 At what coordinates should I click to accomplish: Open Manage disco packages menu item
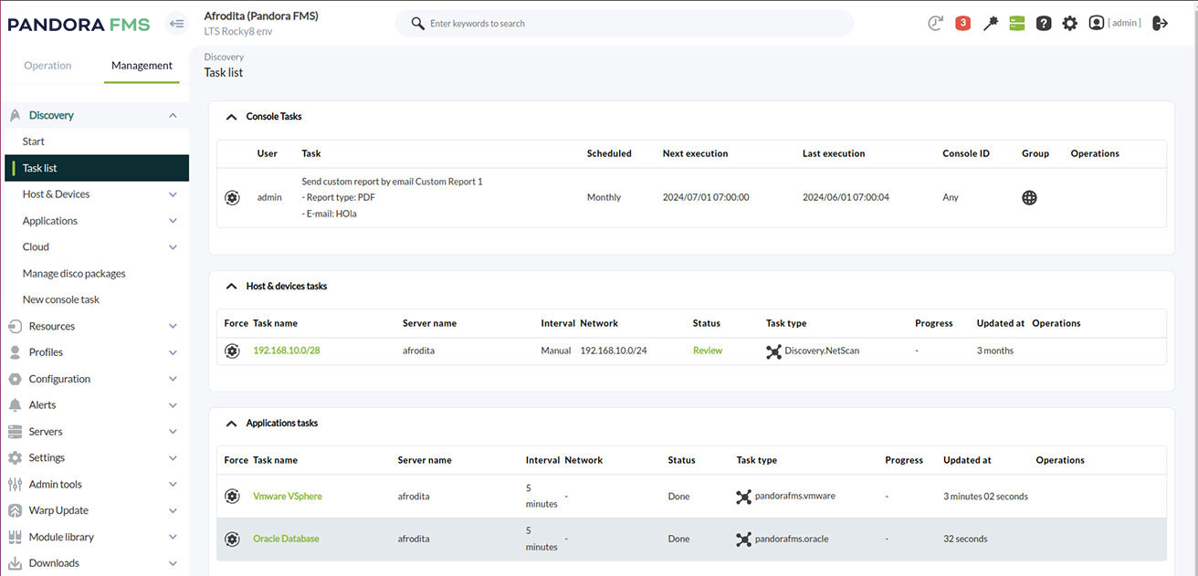click(74, 274)
